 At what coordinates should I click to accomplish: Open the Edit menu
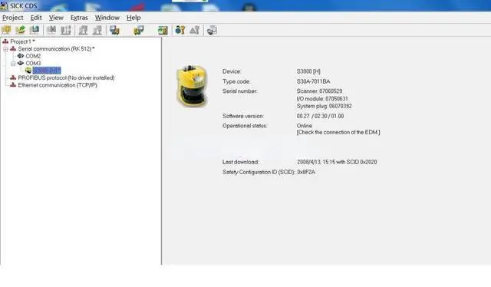36,18
